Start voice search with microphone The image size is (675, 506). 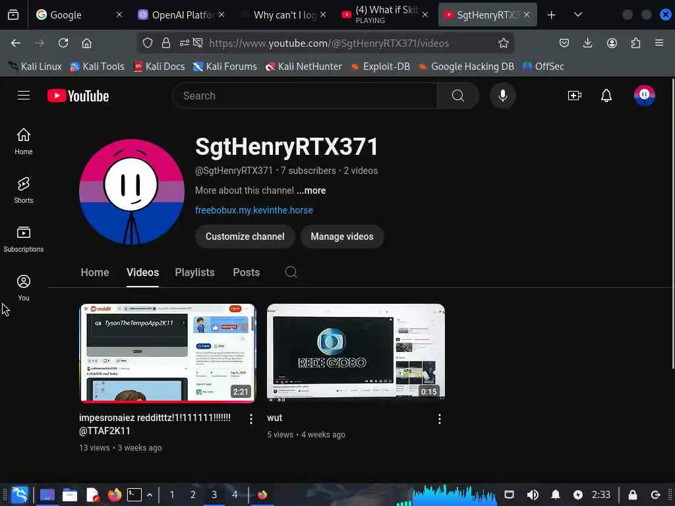click(502, 96)
